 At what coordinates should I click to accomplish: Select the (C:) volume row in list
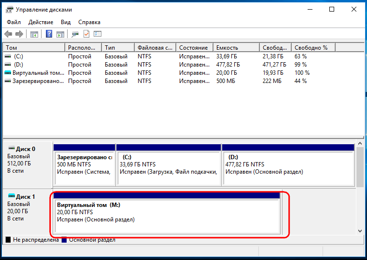point(183,56)
